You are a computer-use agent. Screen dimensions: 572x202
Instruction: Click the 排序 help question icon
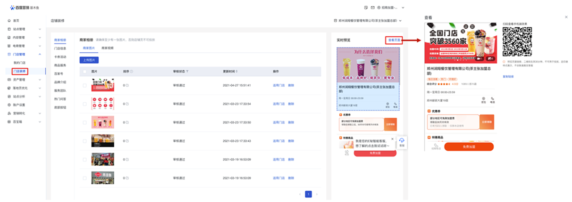click(132, 72)
